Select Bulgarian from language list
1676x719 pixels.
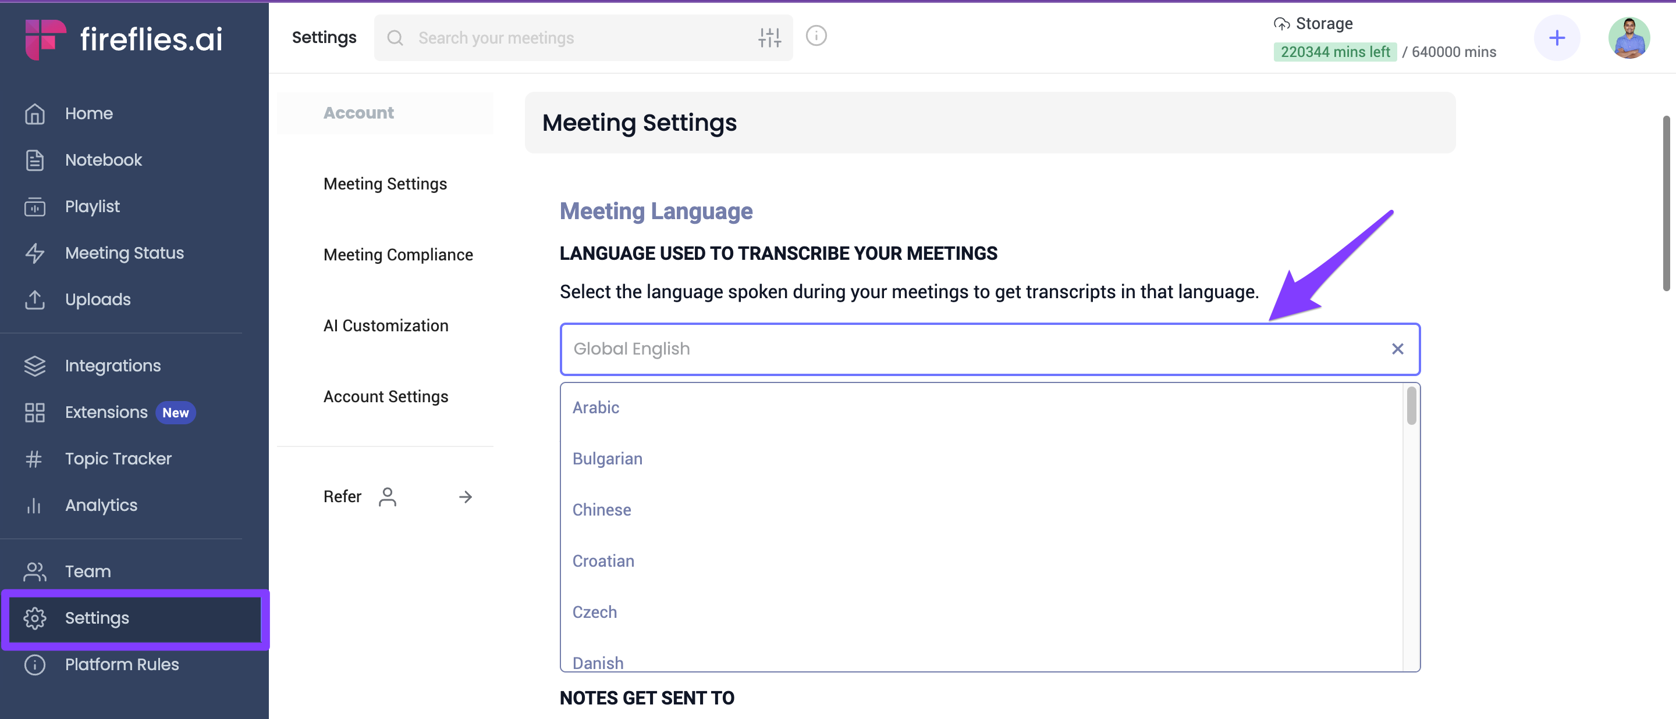click(607, 459)
